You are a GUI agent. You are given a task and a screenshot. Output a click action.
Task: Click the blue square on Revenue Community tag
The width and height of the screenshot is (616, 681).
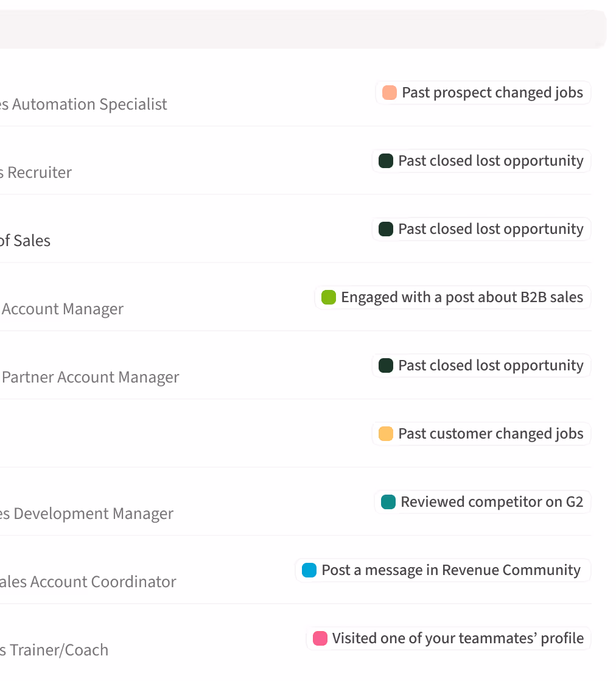309,570
